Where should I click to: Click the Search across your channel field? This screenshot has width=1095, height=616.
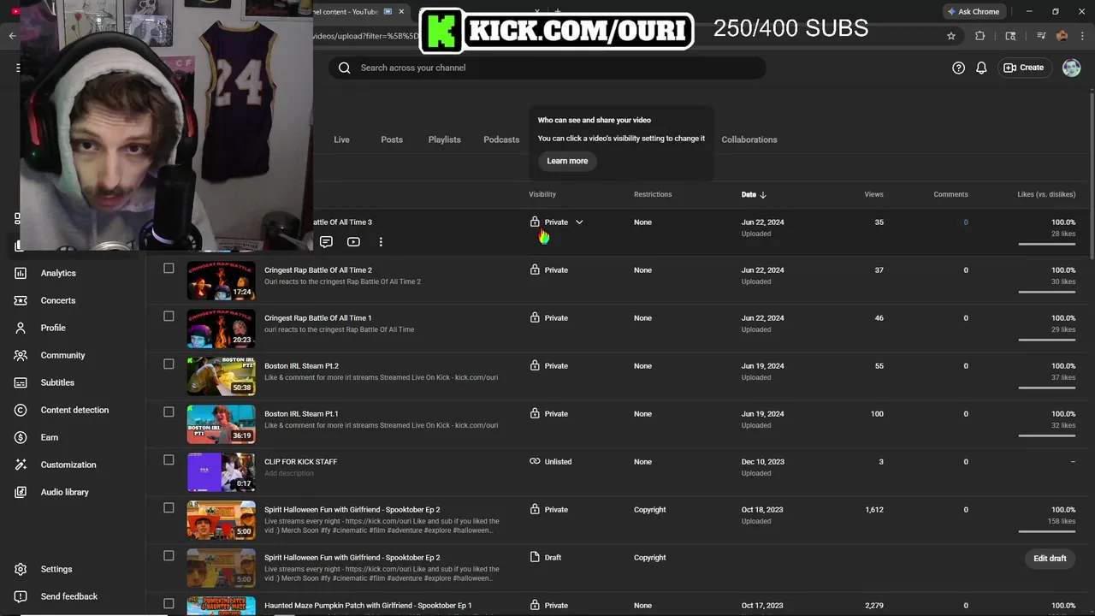(x=547, y=68)
